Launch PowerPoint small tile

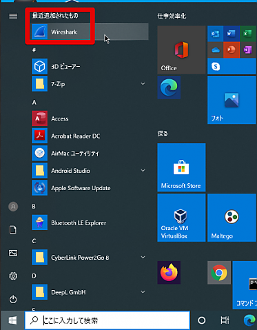232,50
